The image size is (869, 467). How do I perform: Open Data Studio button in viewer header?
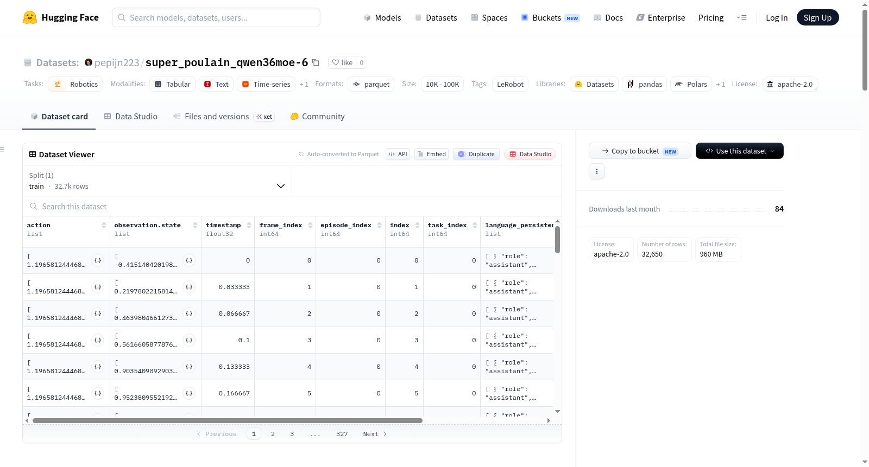click(530, 154)
